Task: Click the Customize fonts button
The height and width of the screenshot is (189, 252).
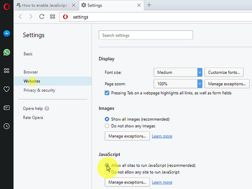Action: tap(224, 72)
